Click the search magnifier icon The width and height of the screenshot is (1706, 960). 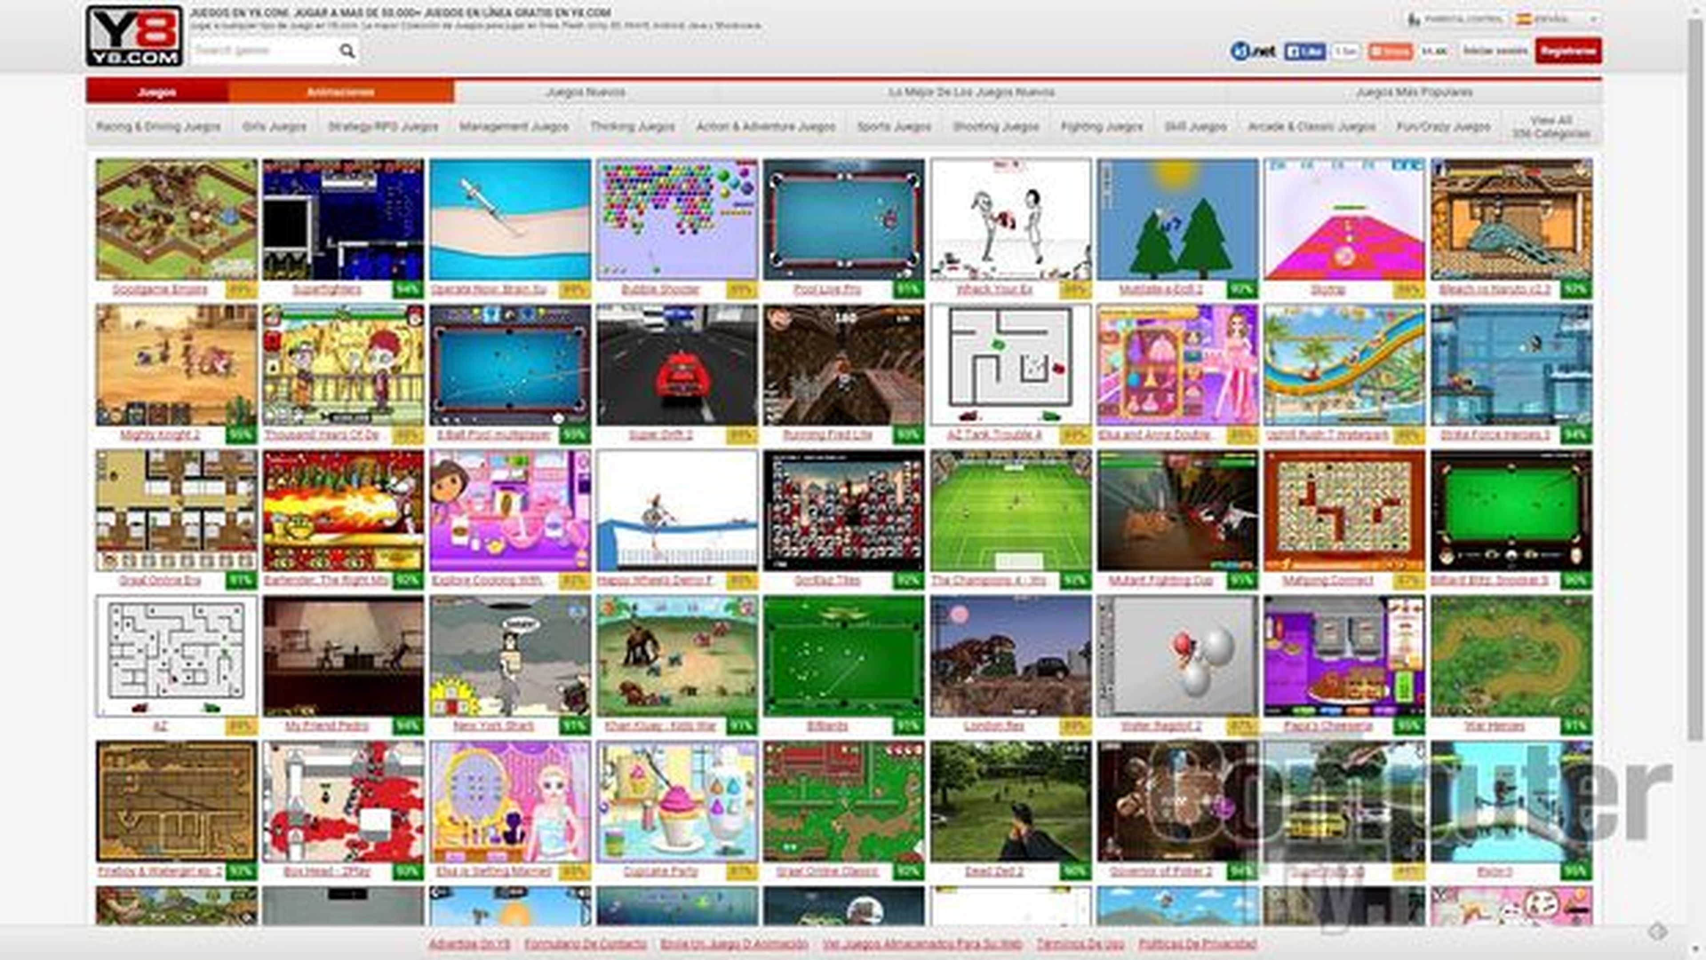click(x=347, y=51)
